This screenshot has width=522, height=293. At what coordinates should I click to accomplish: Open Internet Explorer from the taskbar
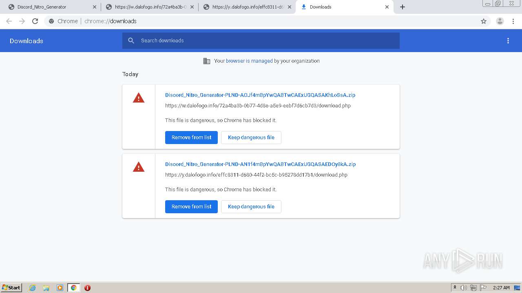coord(33,288)
